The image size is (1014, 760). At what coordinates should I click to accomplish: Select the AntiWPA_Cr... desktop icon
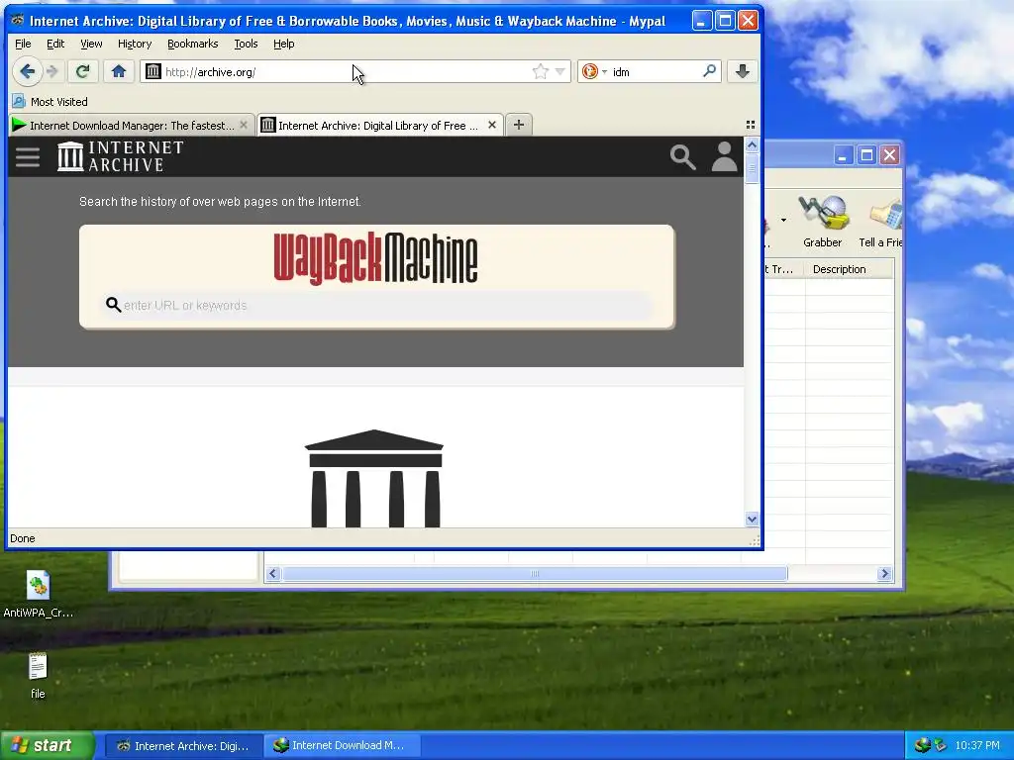click(38, 595)
